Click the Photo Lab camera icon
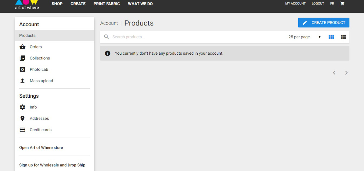Screen dimensions: 364x171 (x=22, y=69)
